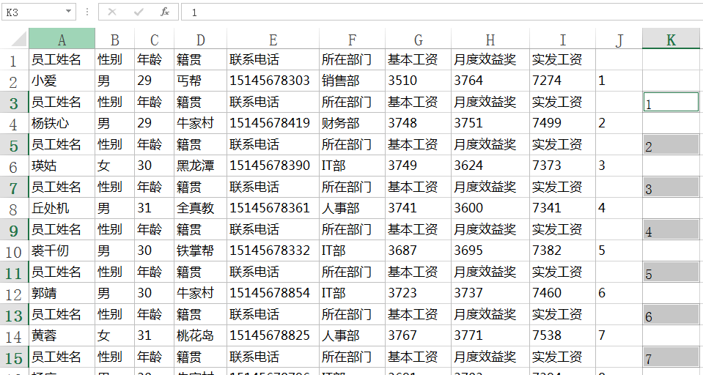Click the confirm checkmark in formula bar
This screenshot has height=375, width=703.
(139, 12)
